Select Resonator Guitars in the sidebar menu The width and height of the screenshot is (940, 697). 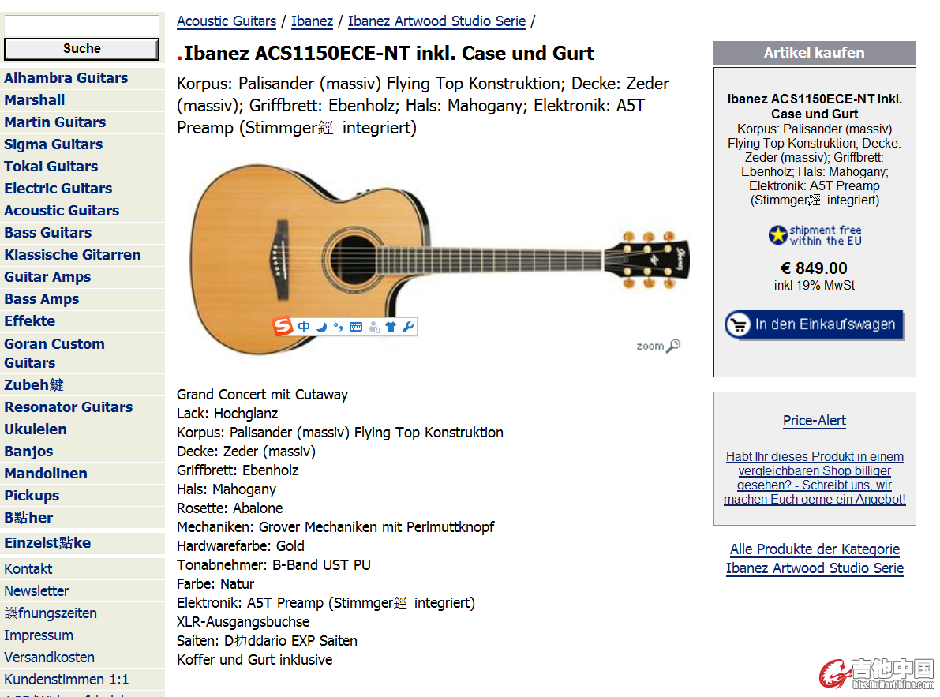pos(69,407)
